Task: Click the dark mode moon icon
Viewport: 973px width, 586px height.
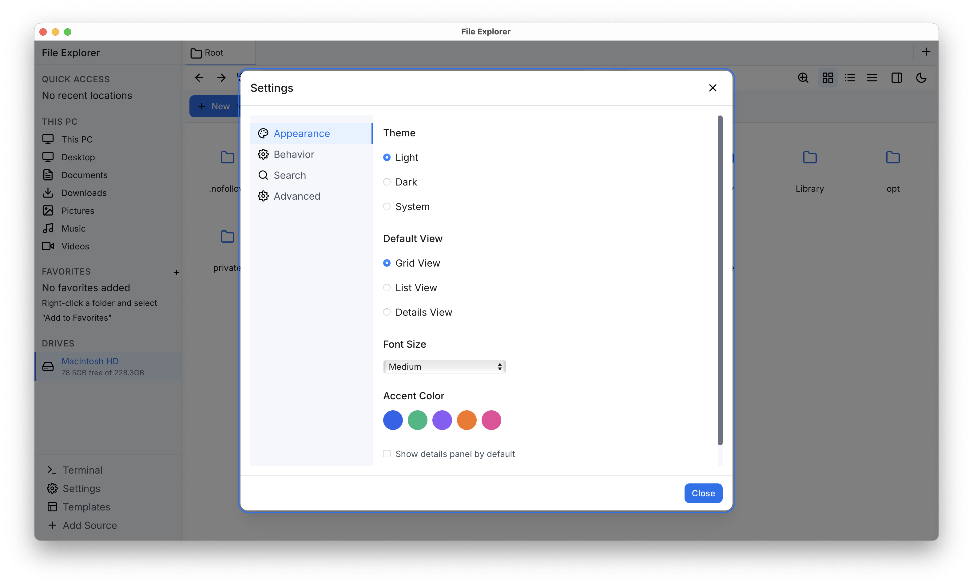Action: pyautogui.click(x=921, y=78)
